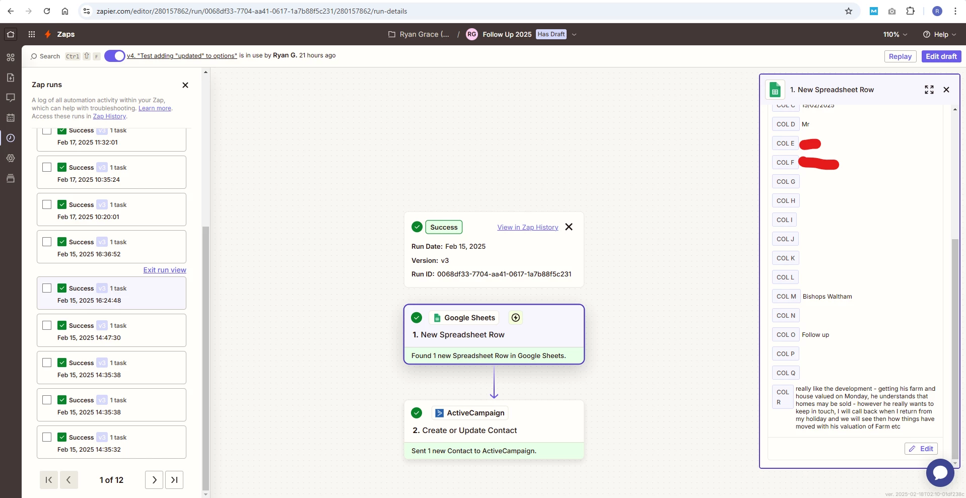
Task: Open the Help dropdown menu
Action: coord(939,34)
